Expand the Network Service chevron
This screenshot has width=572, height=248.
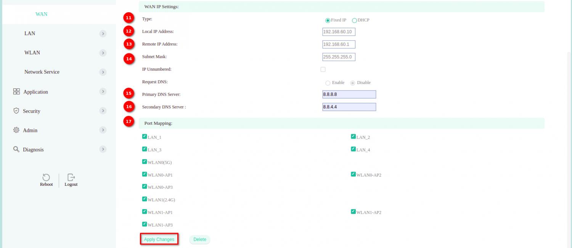103,72
